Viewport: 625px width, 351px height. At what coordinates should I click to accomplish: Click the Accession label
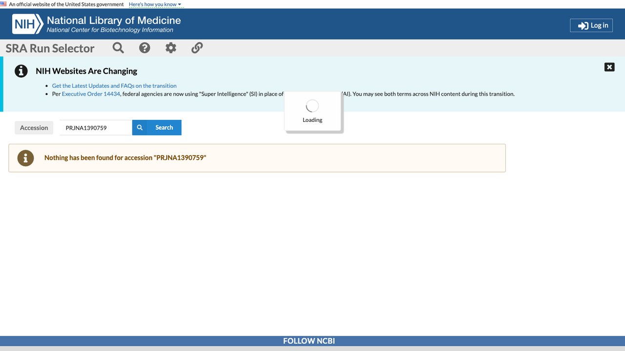[x=34, y=128]
